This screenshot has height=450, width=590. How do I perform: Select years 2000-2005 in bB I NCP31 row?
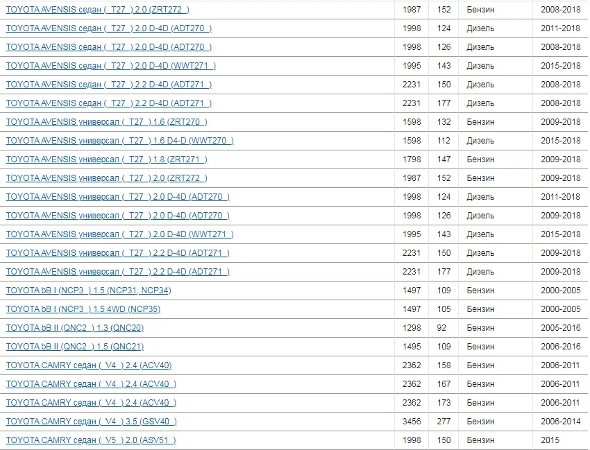click(561, 291)
